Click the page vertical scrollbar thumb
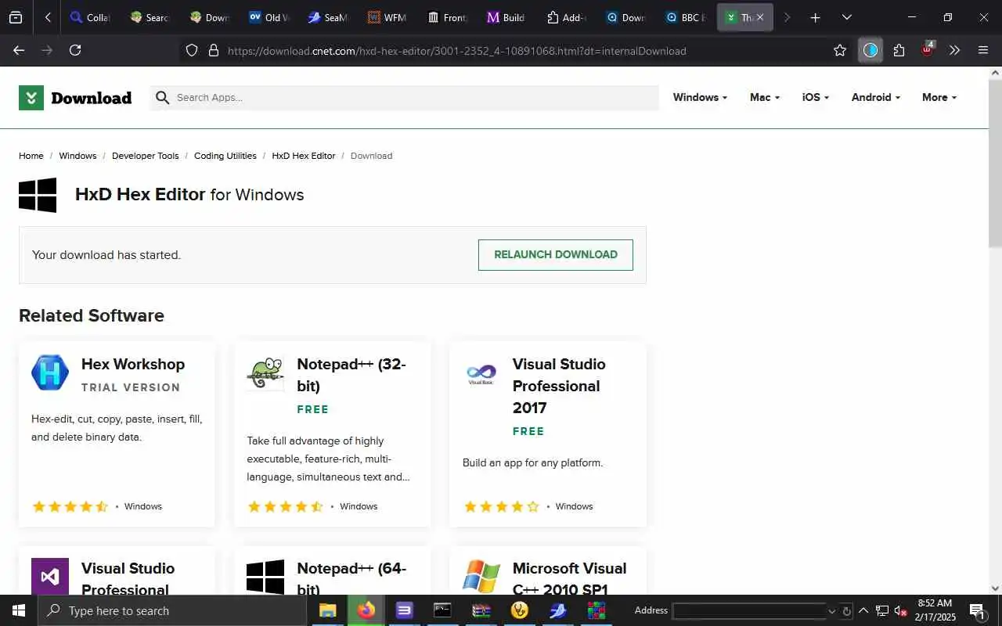Viewport: 1002px width, 626px height. pyautogui.click(x=995, y=164)
